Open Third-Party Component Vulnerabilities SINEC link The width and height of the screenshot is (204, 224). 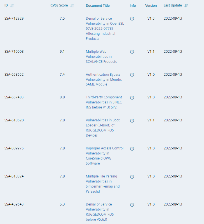point(104,102)
